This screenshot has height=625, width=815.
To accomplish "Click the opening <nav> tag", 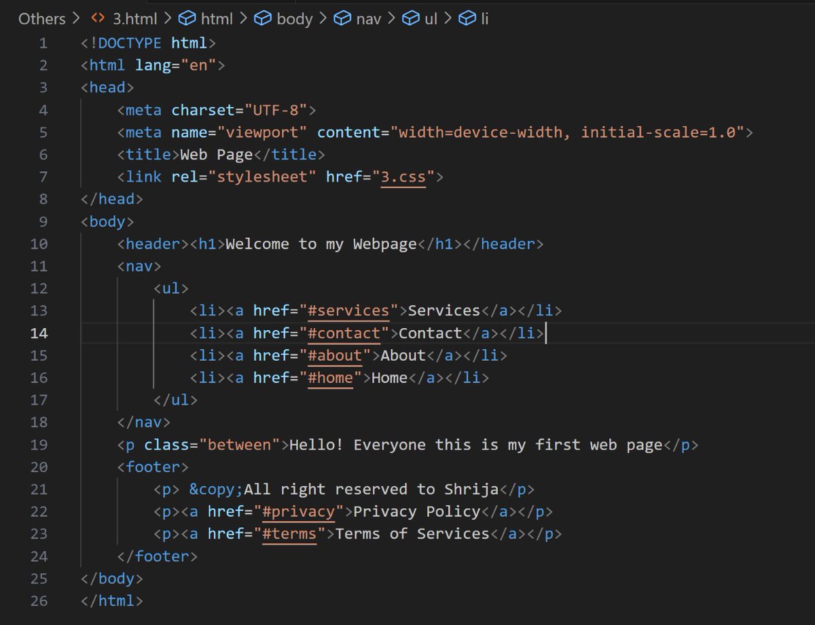I will tap(140, 266).
